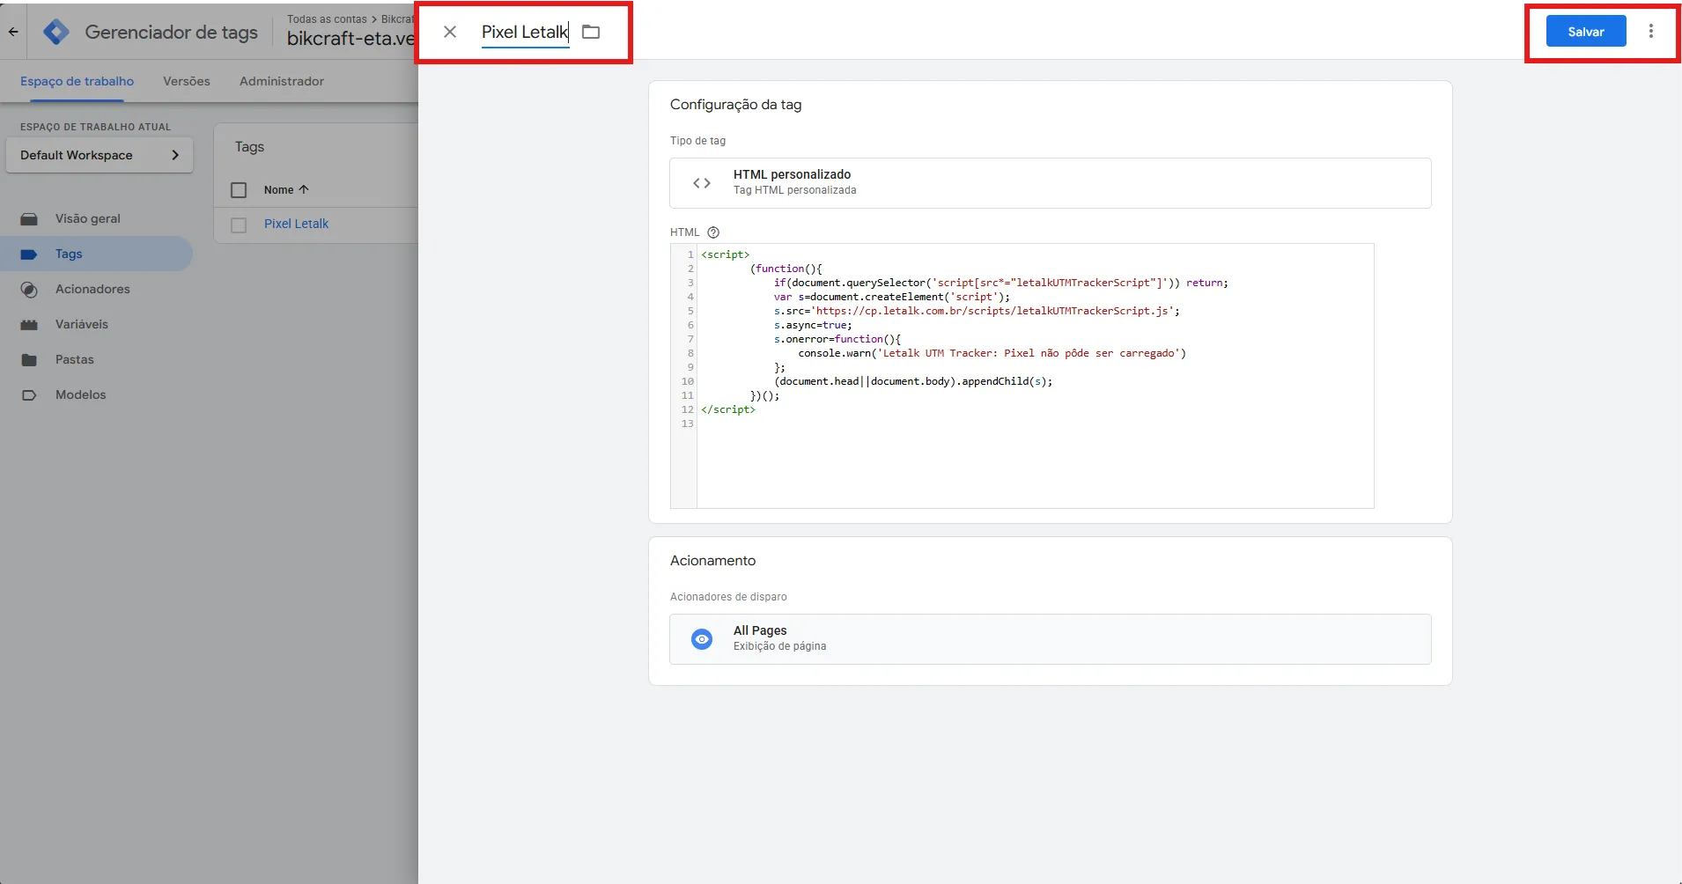Screen dimensions: 1682x884
Task: Click the All Pages trigger card
Action: (1050, 639)
